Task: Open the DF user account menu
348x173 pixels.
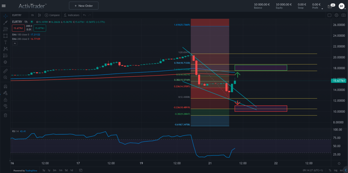Action: [x=341, y=6]
